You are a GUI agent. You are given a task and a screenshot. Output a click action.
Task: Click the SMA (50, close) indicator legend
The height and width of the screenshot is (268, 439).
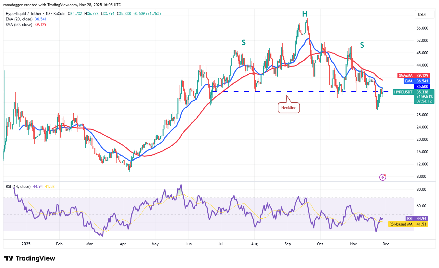(x=19, y=25)
